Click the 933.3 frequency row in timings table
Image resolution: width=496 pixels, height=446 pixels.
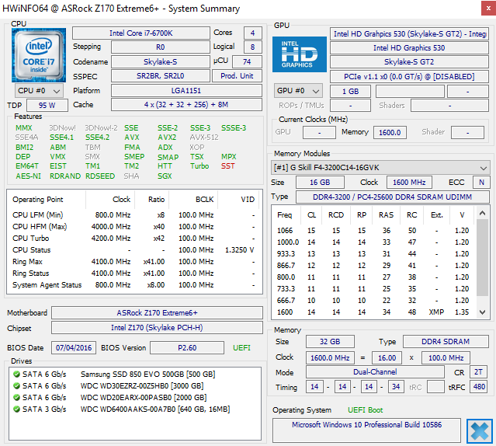373,254
